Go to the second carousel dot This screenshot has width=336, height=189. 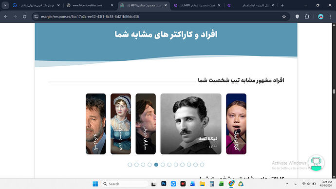pyautogui.click(x=136, y=165)
